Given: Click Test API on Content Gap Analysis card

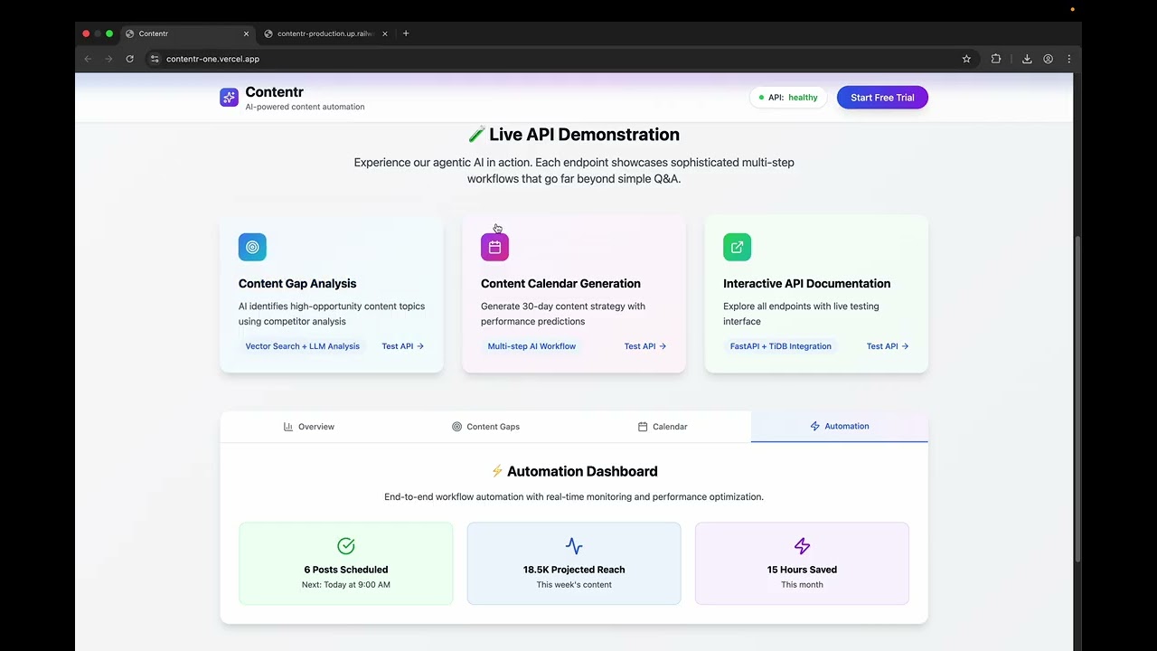Looking at the screenshot, I should click(401, 345).
